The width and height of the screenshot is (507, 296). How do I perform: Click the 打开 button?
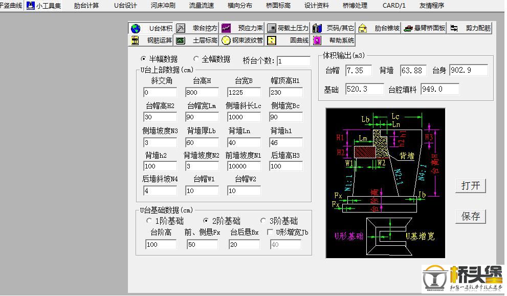[x=471, y=186]
